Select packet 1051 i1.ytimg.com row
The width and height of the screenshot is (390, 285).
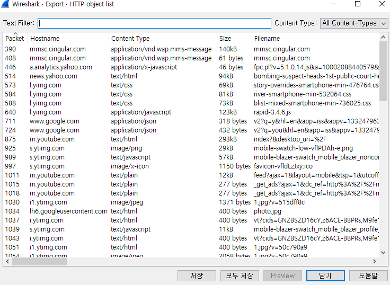point(191,247)
